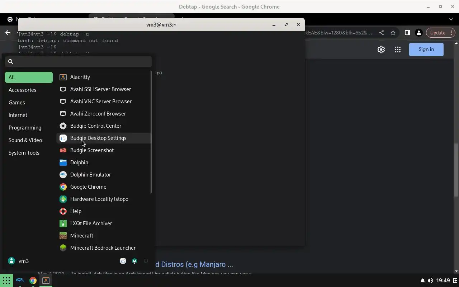Click the Alacritty taskbar icon
459x287 pixels.
[x=46, y=281]
